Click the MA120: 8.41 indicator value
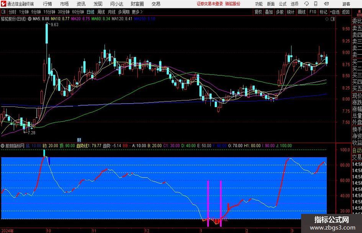 pyautogui.click(x=122, y=19)
